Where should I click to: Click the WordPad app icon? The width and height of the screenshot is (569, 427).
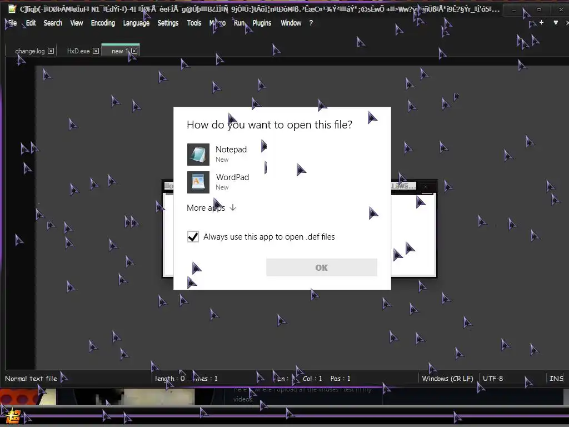tap(198, 182)
